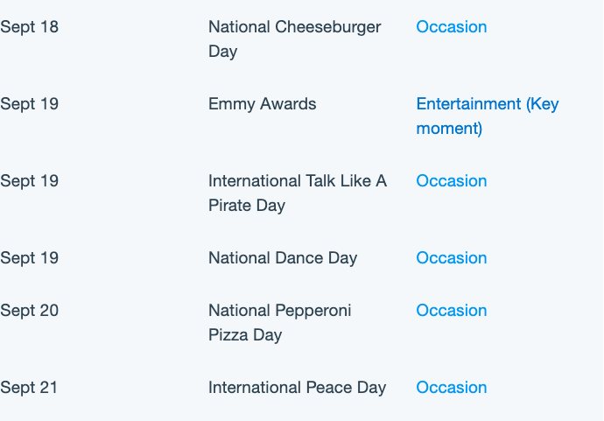Click Sept 19 date beside Pirate Day row
This screenshot has width=604, height=421.
29,181
